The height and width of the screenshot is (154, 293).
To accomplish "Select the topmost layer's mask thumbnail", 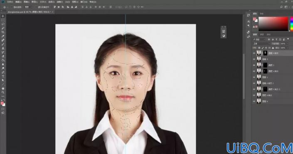I will click(x=265, y=53).
